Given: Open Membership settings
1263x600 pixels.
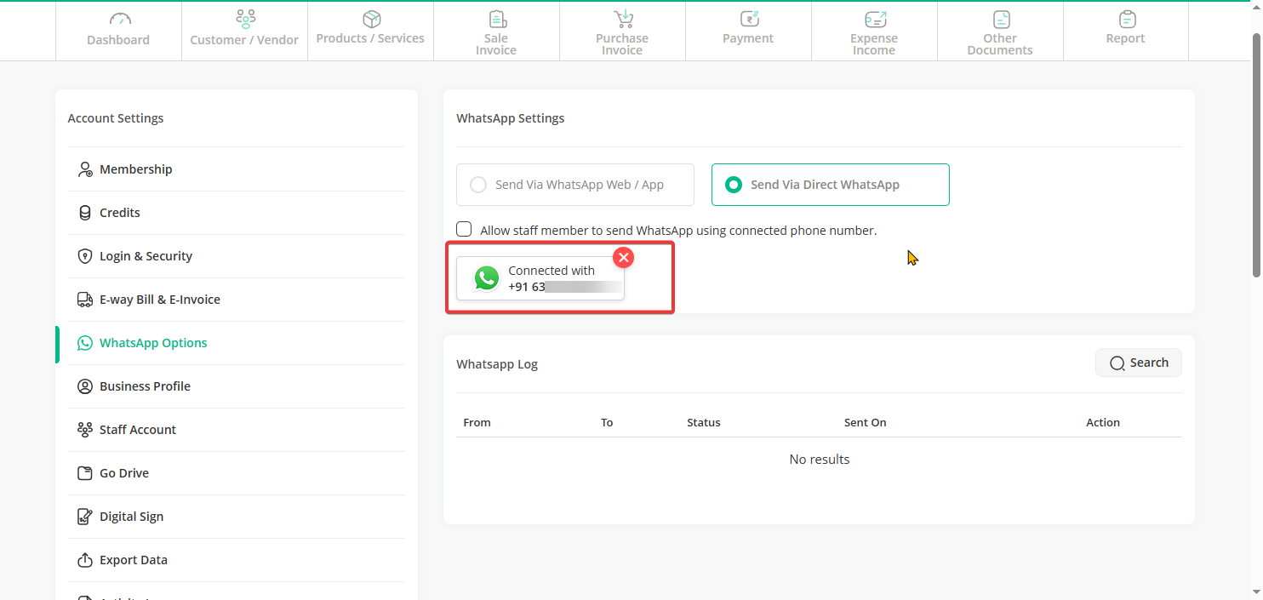Looking at the screenshot, I should coord(135,169).
